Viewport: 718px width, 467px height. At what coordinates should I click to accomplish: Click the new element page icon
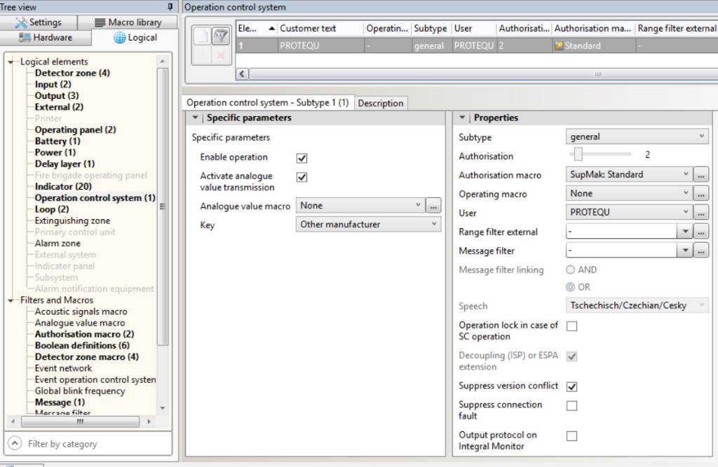(x=202, y=36)
